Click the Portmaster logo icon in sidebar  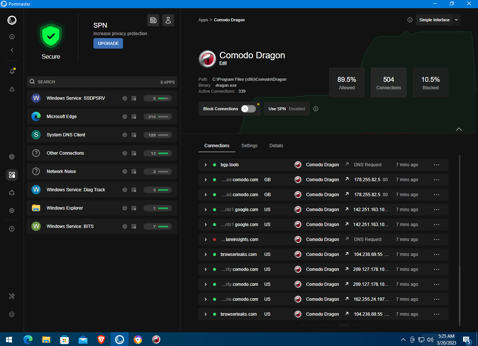click(x=12, y=20)
